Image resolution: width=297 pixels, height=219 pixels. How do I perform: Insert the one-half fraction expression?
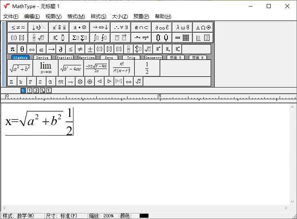click(x=147, y=68)
